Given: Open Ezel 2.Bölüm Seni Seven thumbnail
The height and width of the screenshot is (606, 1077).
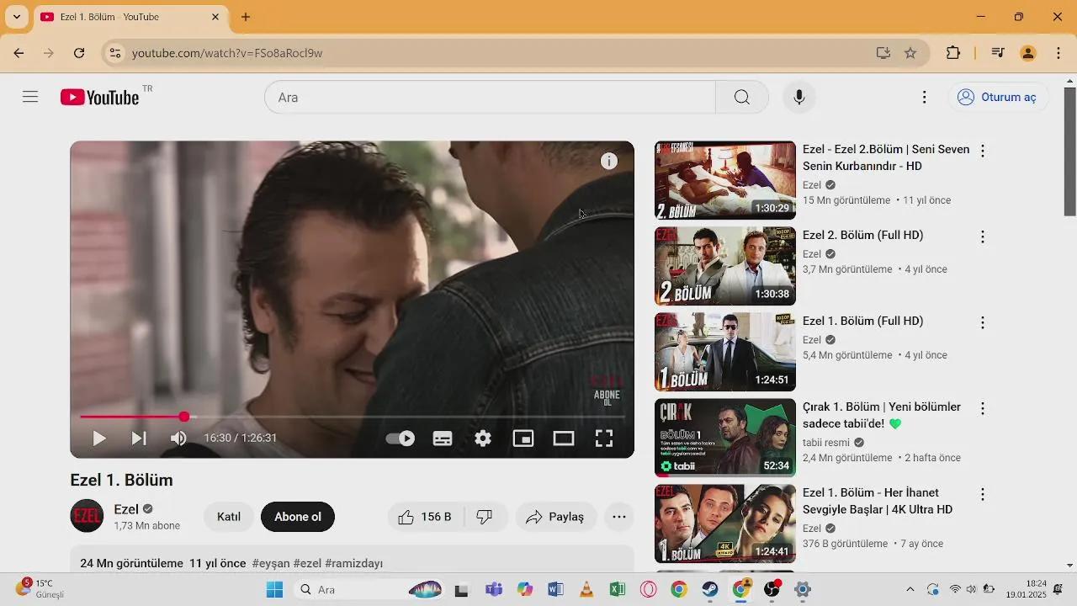Looking at the screenshot, I should pos(725,180).
